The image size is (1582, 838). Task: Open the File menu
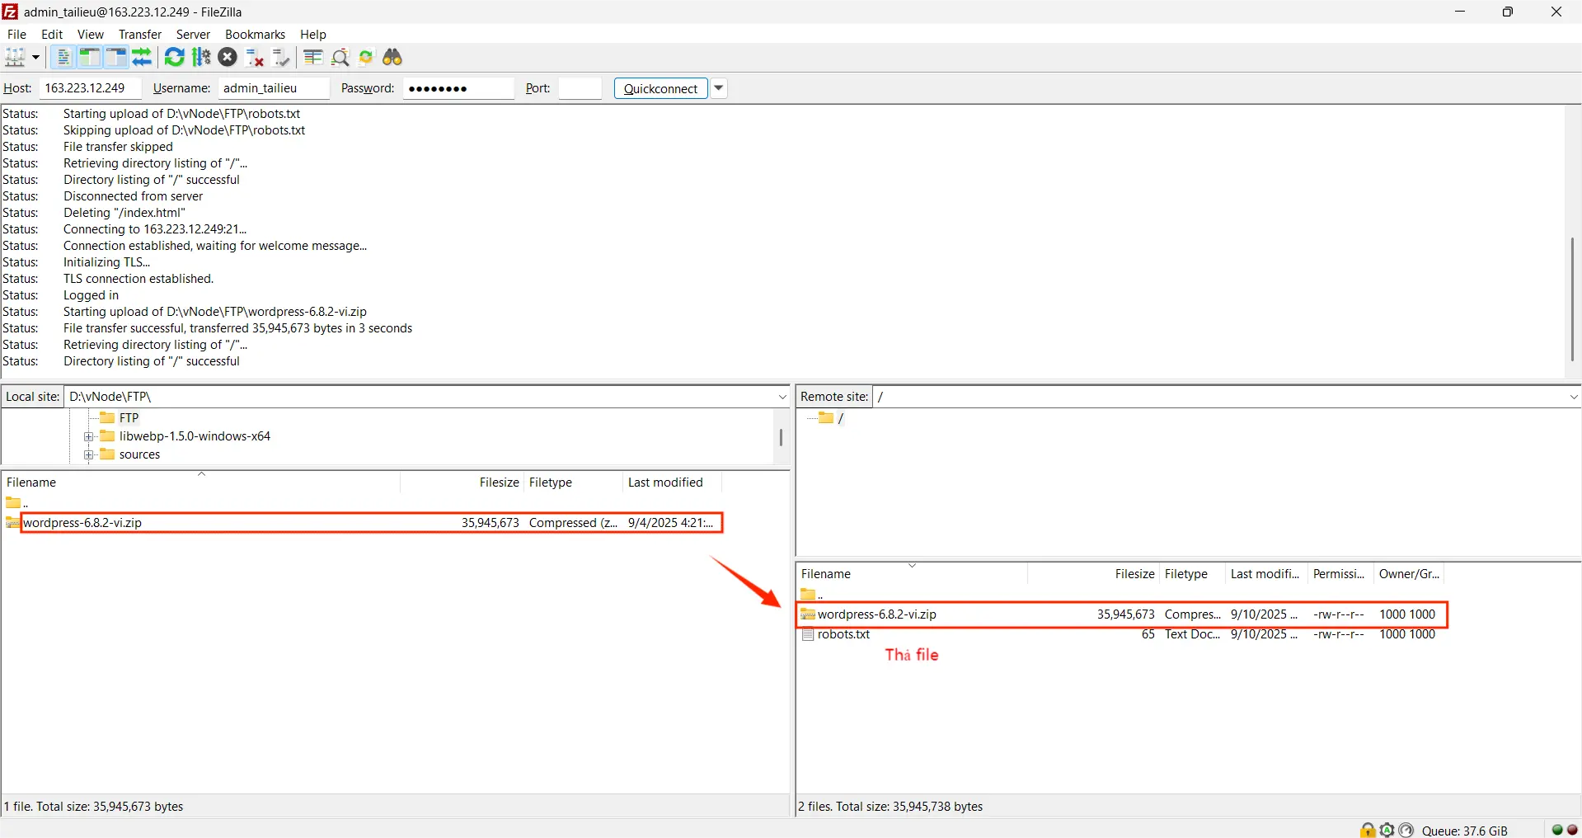point(16,34)
